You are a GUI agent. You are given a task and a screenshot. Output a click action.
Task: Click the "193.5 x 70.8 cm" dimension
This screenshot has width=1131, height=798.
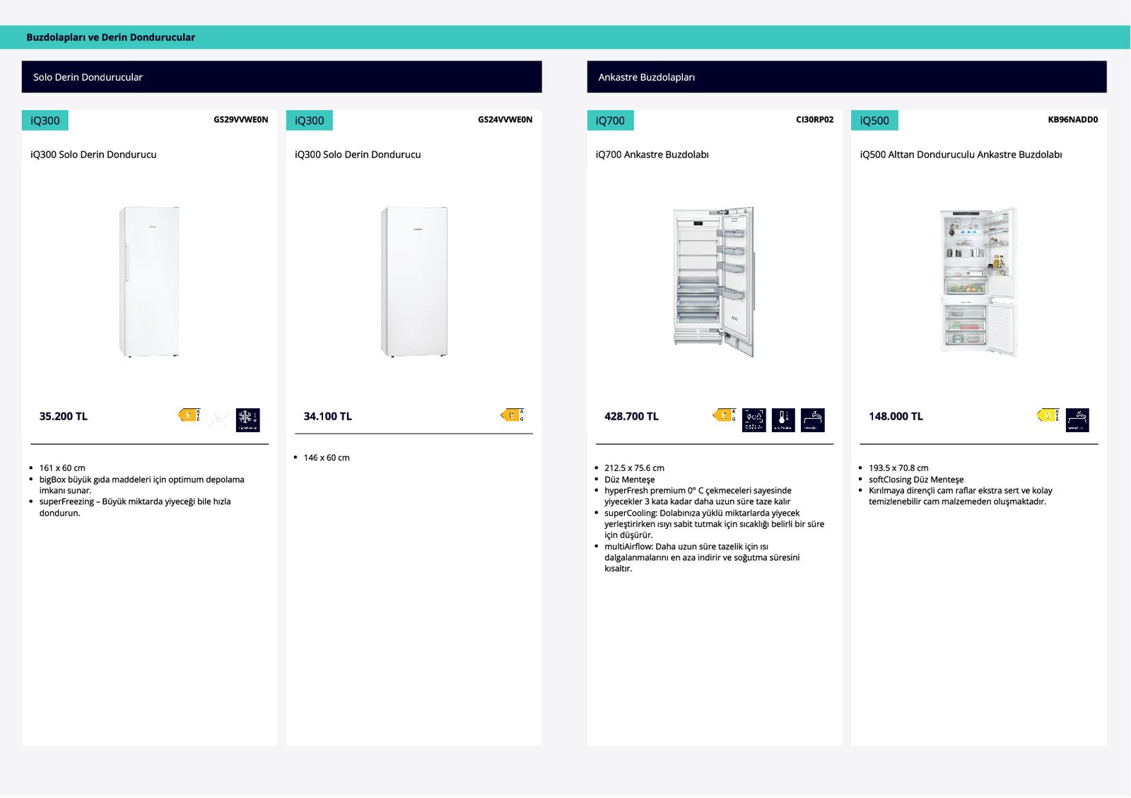(x=898, y=468)
